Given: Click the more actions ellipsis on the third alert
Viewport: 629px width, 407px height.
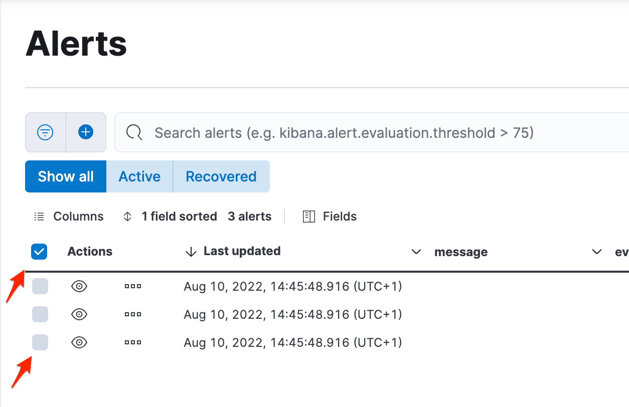Looking at the screenshot, I should pos(132,342).
